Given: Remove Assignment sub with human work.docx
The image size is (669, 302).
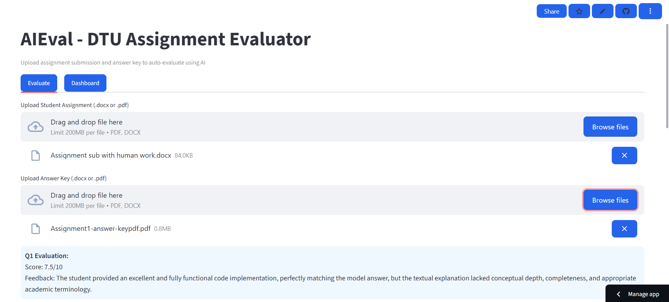Looking at the screenshot, I should tap(624, 156).
